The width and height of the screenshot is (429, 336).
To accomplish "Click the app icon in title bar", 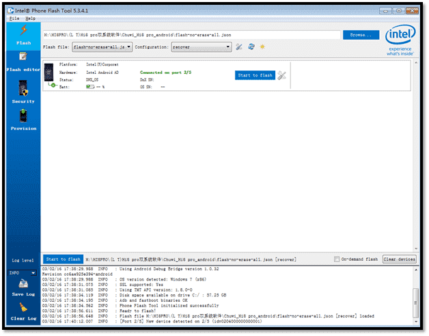I will [11, 10].
